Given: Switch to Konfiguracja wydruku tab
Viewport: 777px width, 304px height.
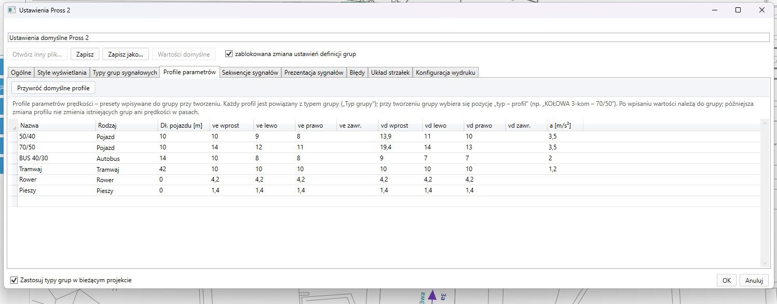Looking at the screenshot, I should (x=445, y=73).
